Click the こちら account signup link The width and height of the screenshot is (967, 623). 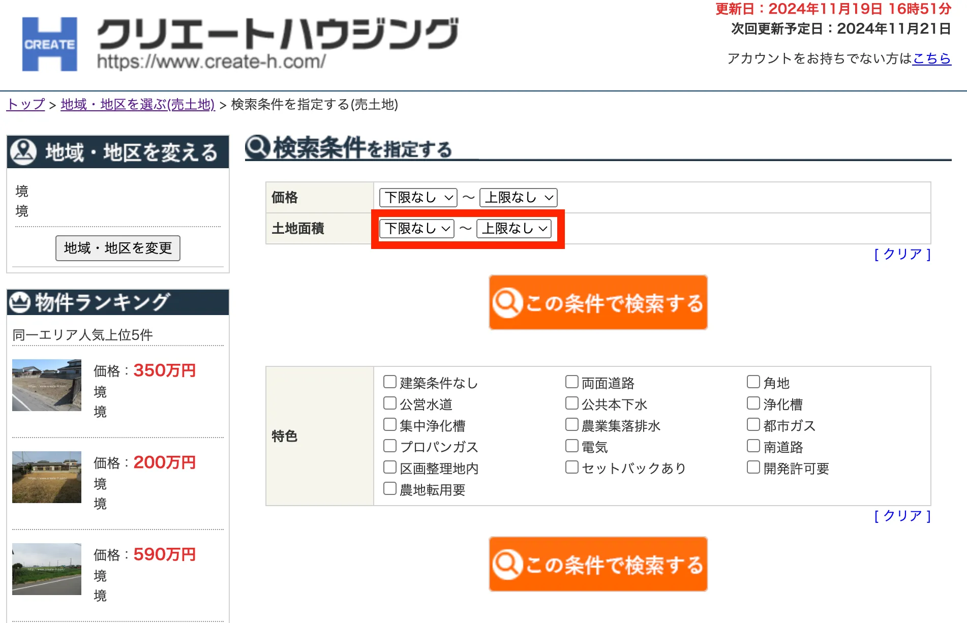[932, 58]
